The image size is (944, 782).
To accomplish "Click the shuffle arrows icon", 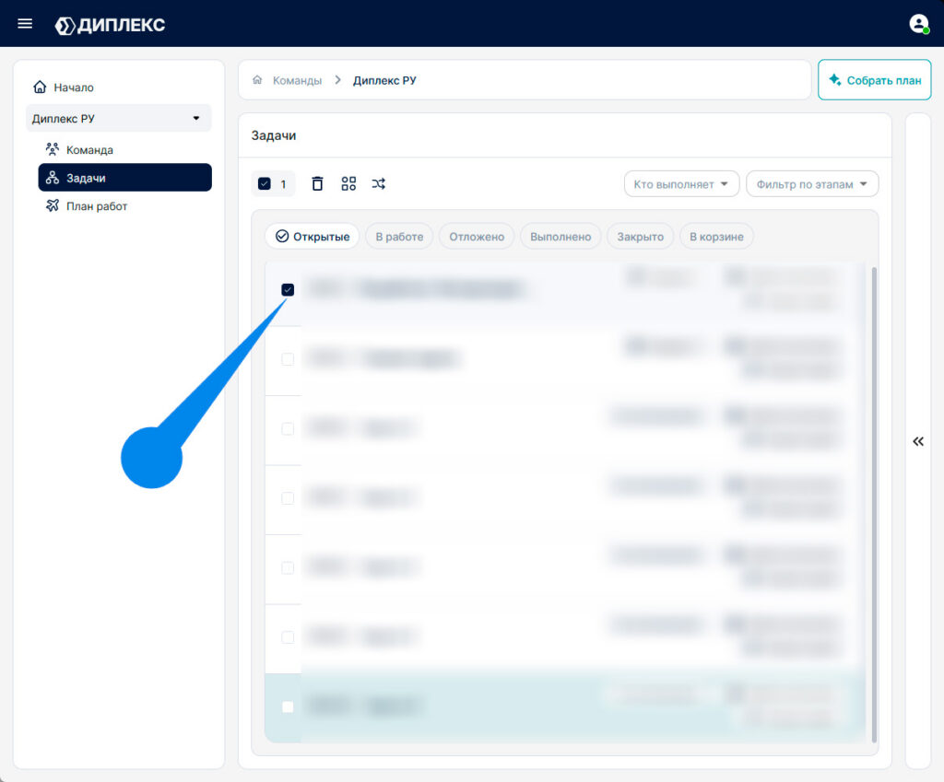I will [x=378, y=183].
